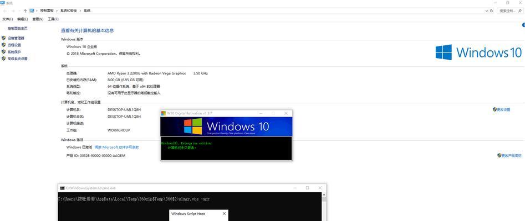
Task: Open 系统保护 (System protection) link
Action: click(x=14, y=52)
